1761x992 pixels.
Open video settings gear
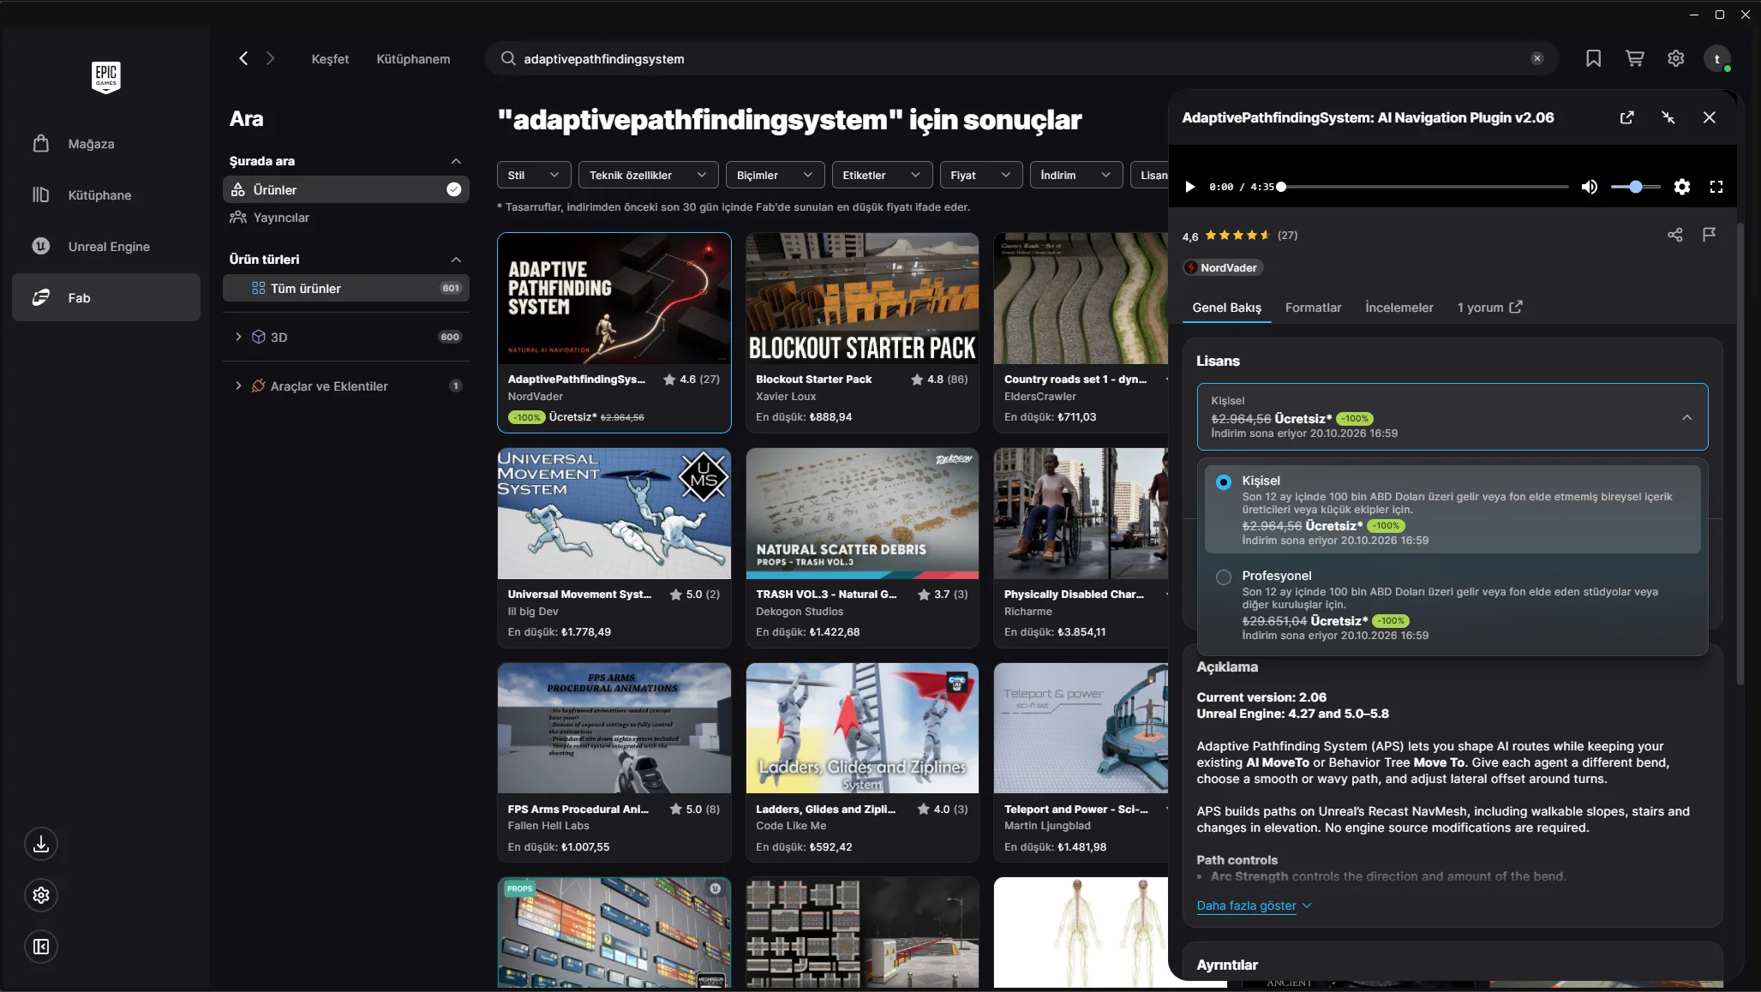[x=1681, y=187]
